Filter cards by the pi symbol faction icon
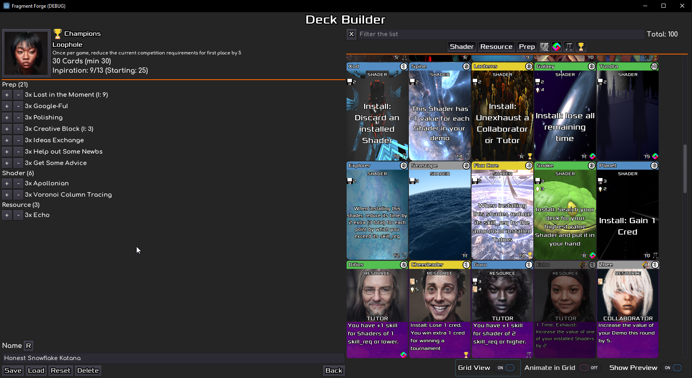 [x=569, y=47]
